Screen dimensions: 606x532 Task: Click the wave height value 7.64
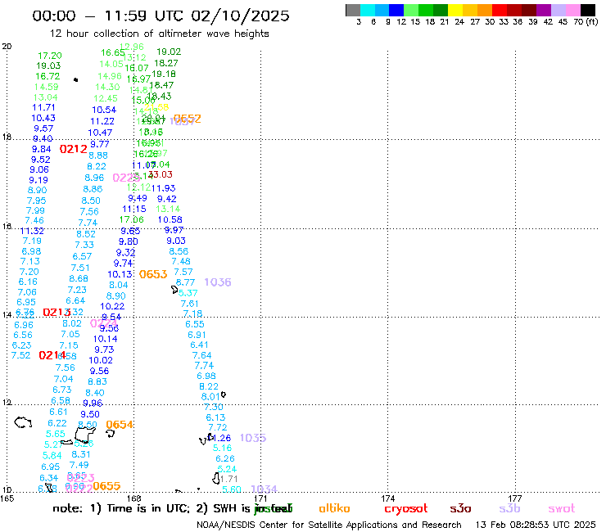[x=201, y=355]
